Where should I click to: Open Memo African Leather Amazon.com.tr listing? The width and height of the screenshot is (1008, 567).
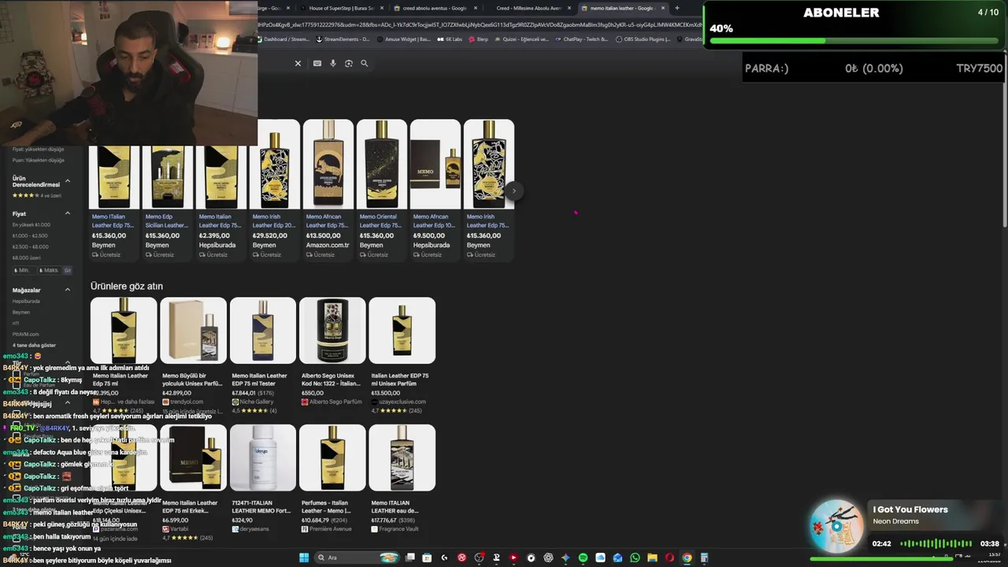(328, 189)
